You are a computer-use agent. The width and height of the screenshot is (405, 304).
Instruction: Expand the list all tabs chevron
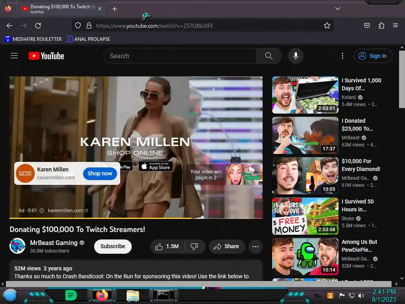coord(338,9)
